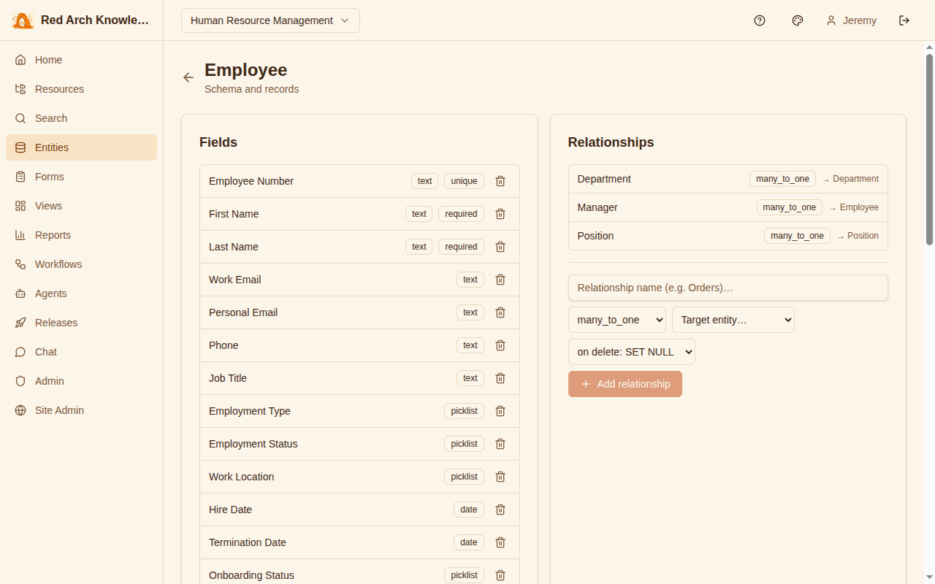This screenshot has width=935, height=584.
Task: Open Agents in sidebar
Action: [81, 293]
